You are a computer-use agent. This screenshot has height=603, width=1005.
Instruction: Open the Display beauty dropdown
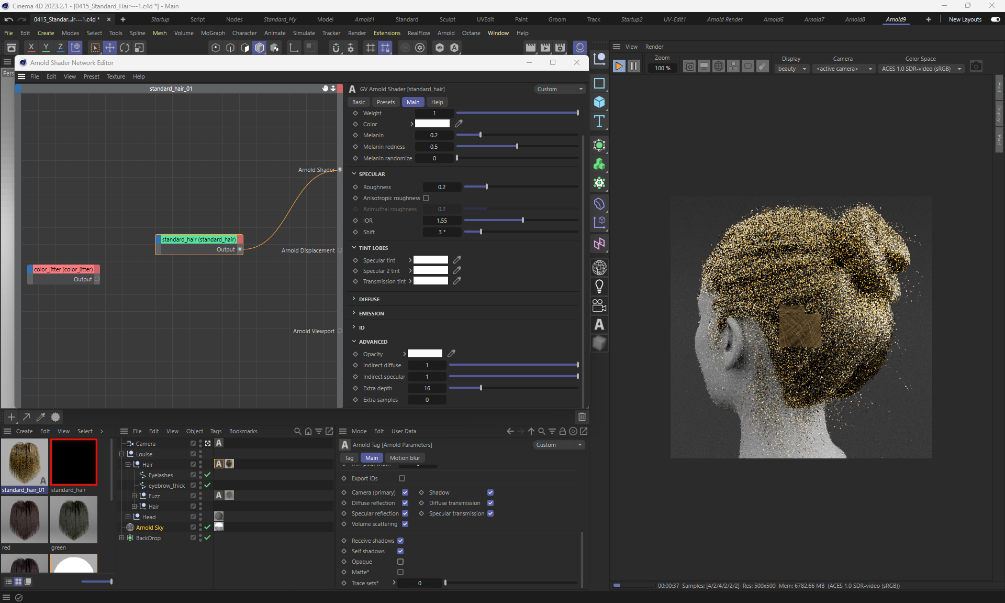tap(792, 69)
